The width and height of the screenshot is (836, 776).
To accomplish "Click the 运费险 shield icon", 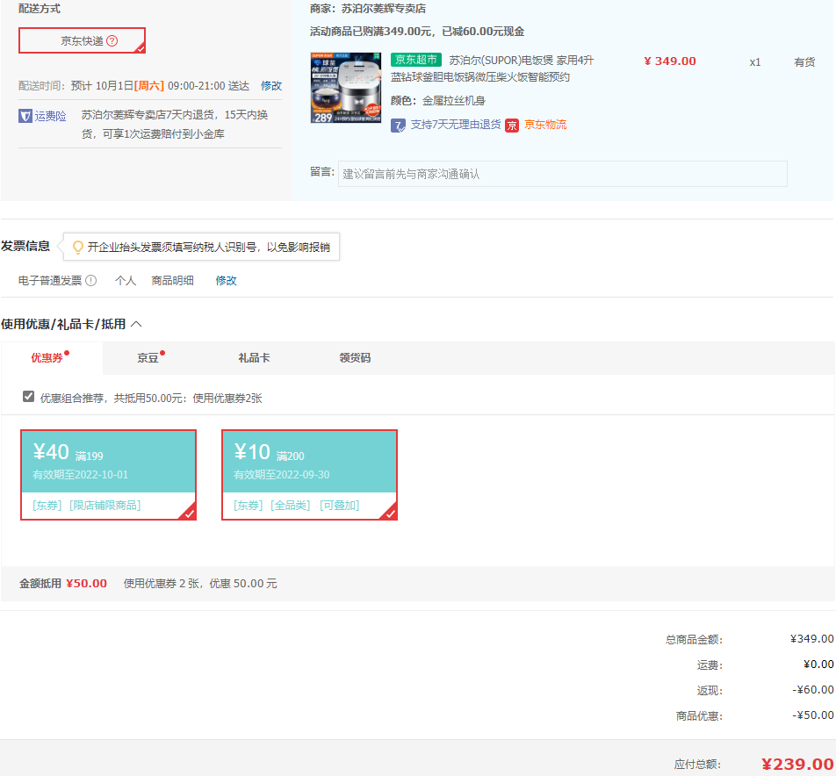I will tap(25, 116).
